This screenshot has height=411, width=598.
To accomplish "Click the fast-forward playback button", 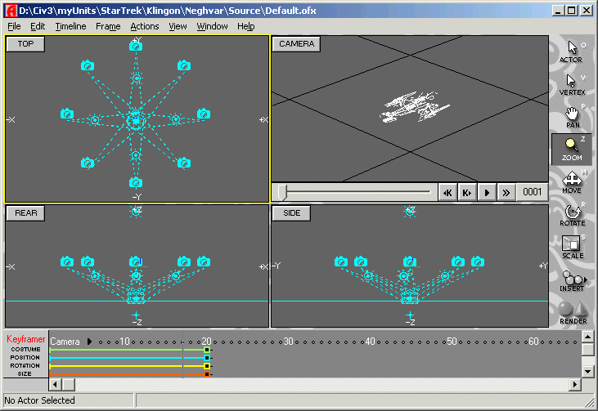I will click(506, 192).
